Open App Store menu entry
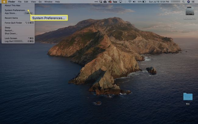 11,13
